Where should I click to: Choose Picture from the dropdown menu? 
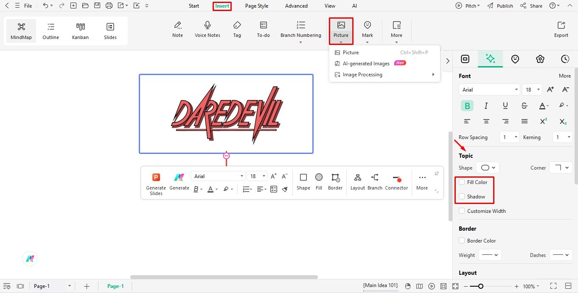pyautogui.click(x=384, y=53)
